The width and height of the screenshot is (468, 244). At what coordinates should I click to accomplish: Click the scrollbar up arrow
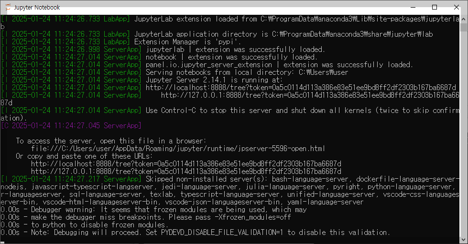464,19
